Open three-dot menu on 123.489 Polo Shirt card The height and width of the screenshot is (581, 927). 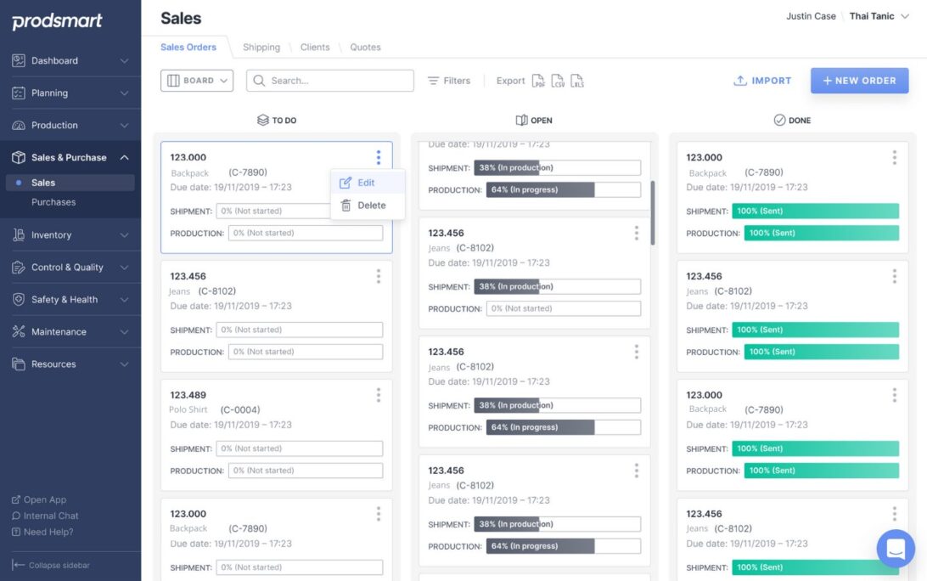coord(379,395)
